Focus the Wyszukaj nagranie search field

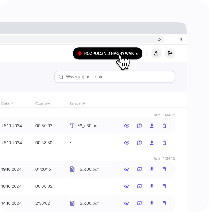tap(115, 77)
